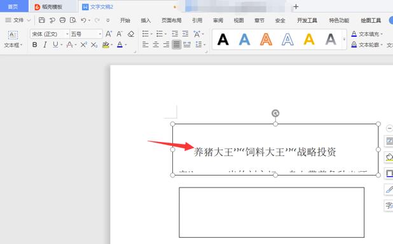Undo the last action

click(x=83, y=20)
